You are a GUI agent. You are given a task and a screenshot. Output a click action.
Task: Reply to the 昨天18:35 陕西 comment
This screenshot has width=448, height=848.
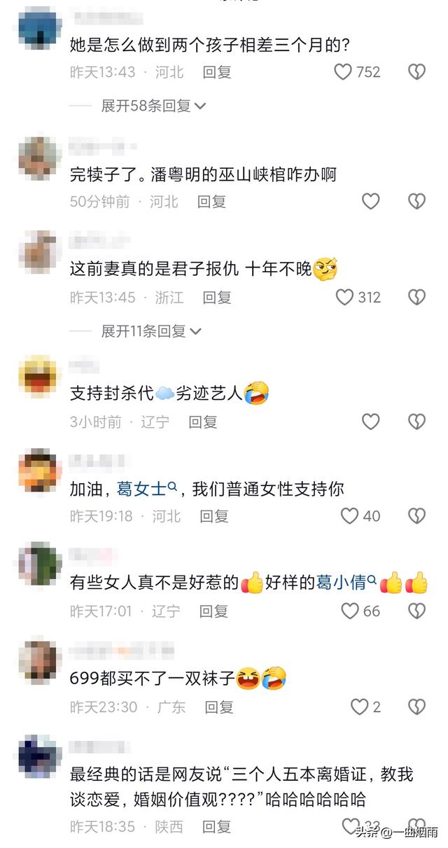tap(216, 827)
